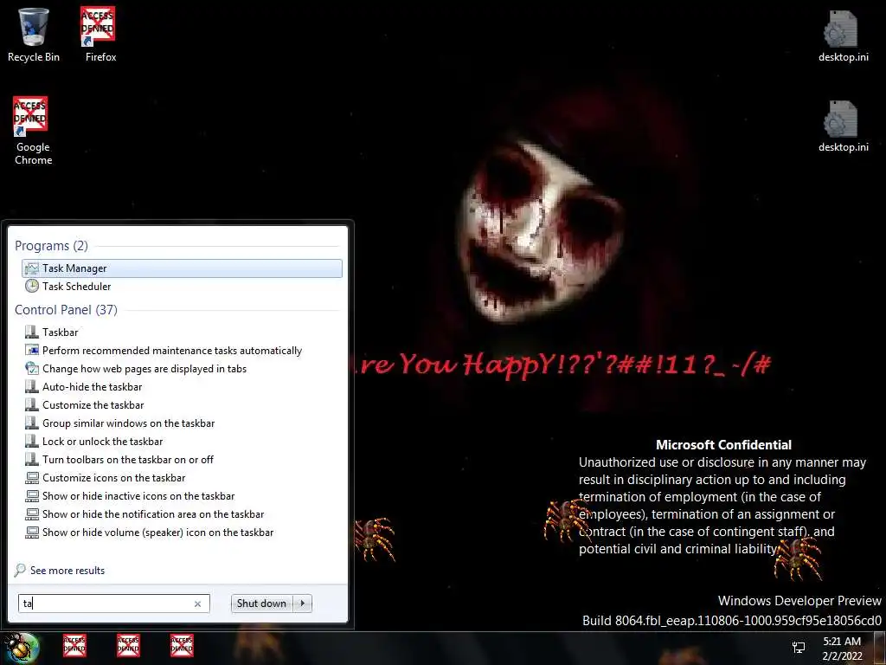Select the lower desktop.ini file icon

point(843,126)
